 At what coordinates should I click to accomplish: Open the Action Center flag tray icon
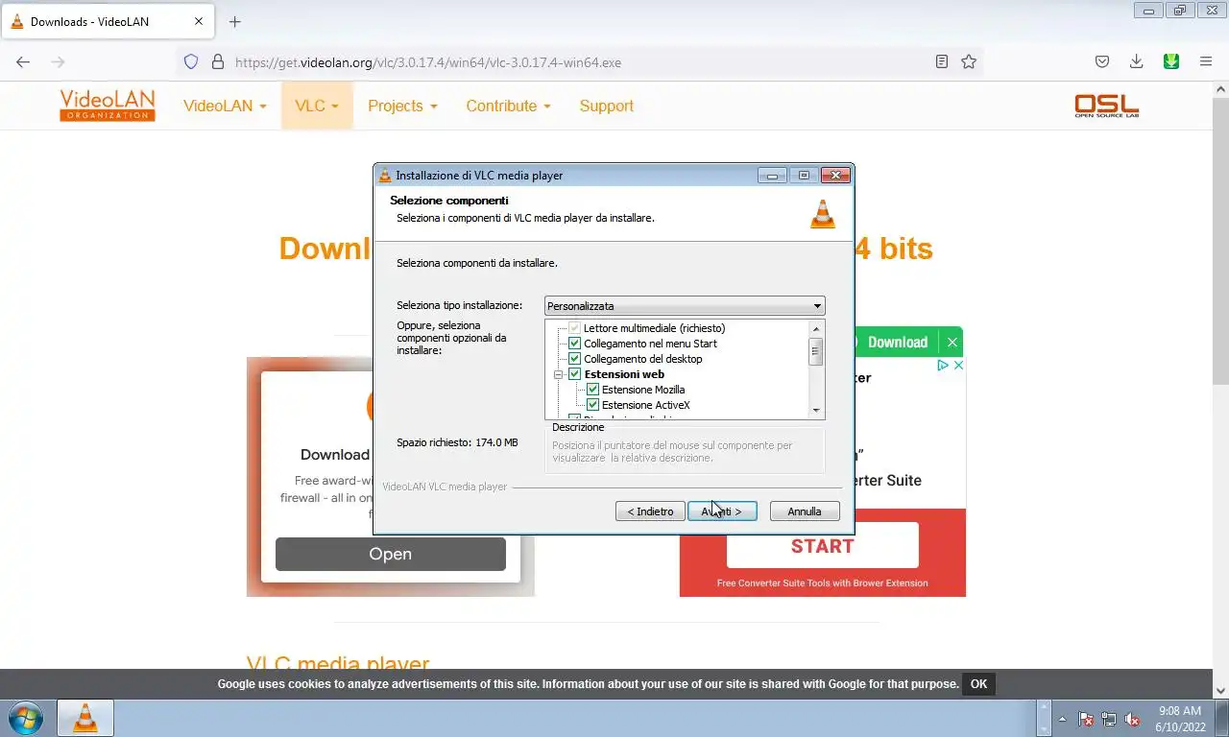pyautogui.click(x=1086, y=719)
